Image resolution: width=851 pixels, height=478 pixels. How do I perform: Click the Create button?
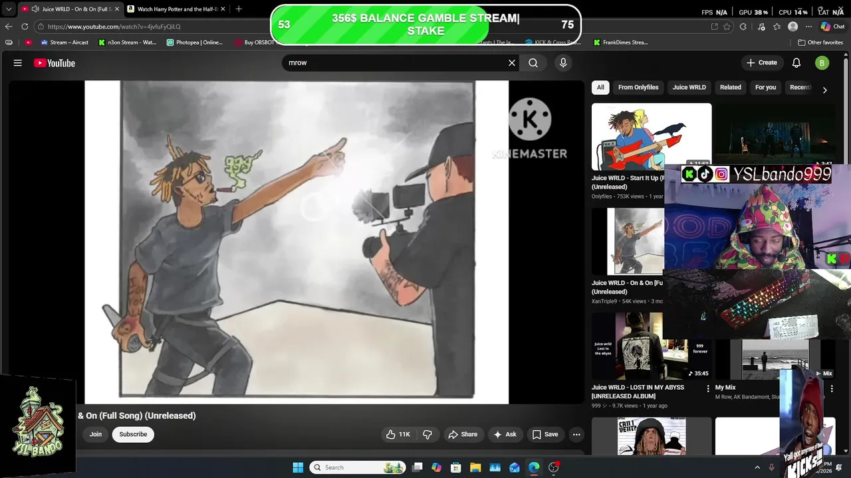tap(762, 62)
